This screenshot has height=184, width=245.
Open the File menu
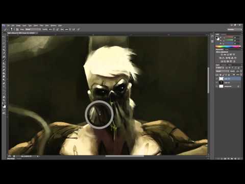click(9, 26)
